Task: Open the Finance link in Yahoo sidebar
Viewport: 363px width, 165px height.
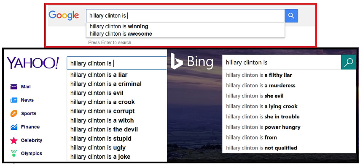Action: tap(30, 127)
